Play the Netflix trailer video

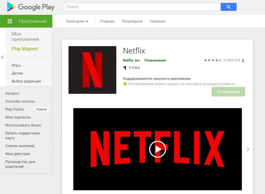158,149
